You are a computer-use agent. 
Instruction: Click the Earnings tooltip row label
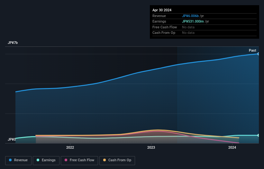pyautogui.click(x=159, y=21)
